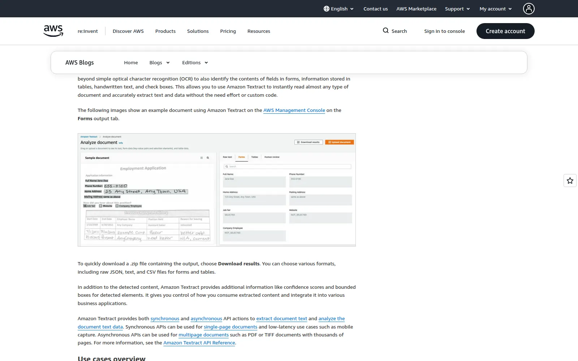Open the Products menu
578x361 pixels.
(165, 31)
